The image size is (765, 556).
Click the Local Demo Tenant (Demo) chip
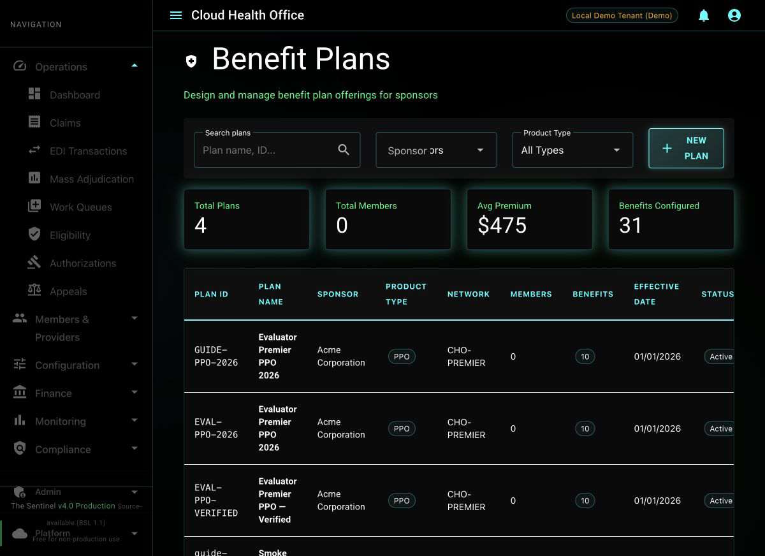[x=622, y=15]
